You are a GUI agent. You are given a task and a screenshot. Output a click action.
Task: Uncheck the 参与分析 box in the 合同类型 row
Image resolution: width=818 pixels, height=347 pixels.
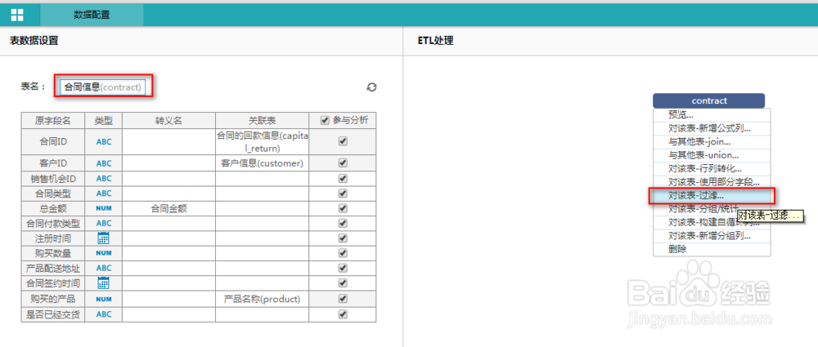(343, 194)
